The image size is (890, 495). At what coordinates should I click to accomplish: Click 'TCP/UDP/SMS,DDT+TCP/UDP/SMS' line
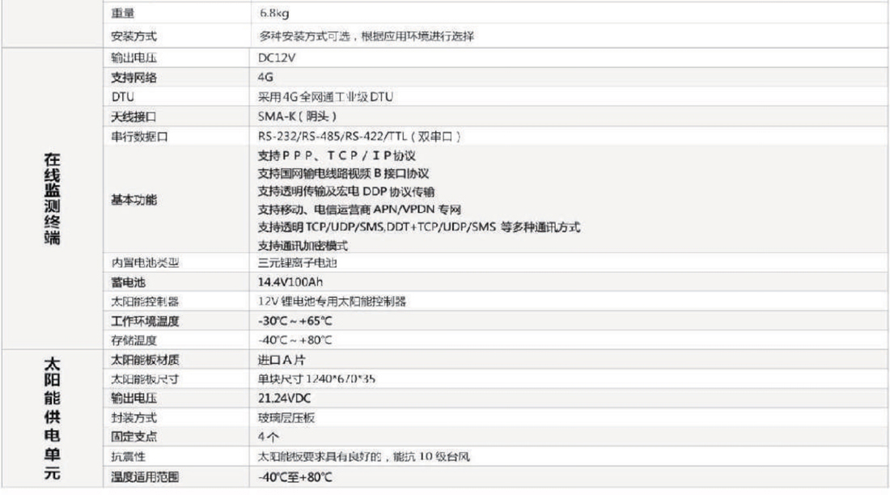point(419,227)
